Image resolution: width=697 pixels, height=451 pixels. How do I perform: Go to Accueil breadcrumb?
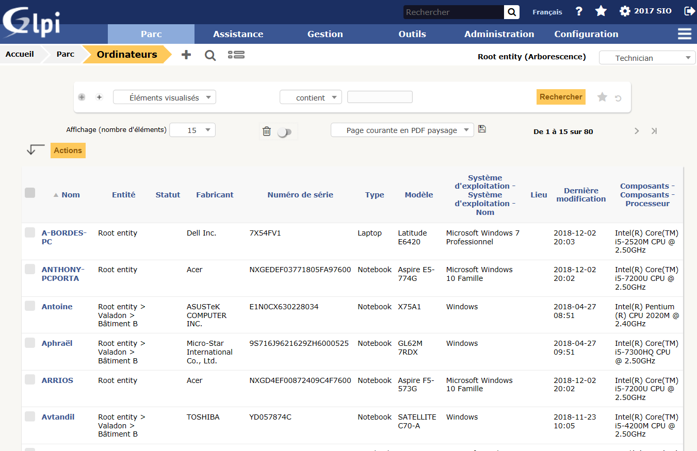(x=20, y=54)
